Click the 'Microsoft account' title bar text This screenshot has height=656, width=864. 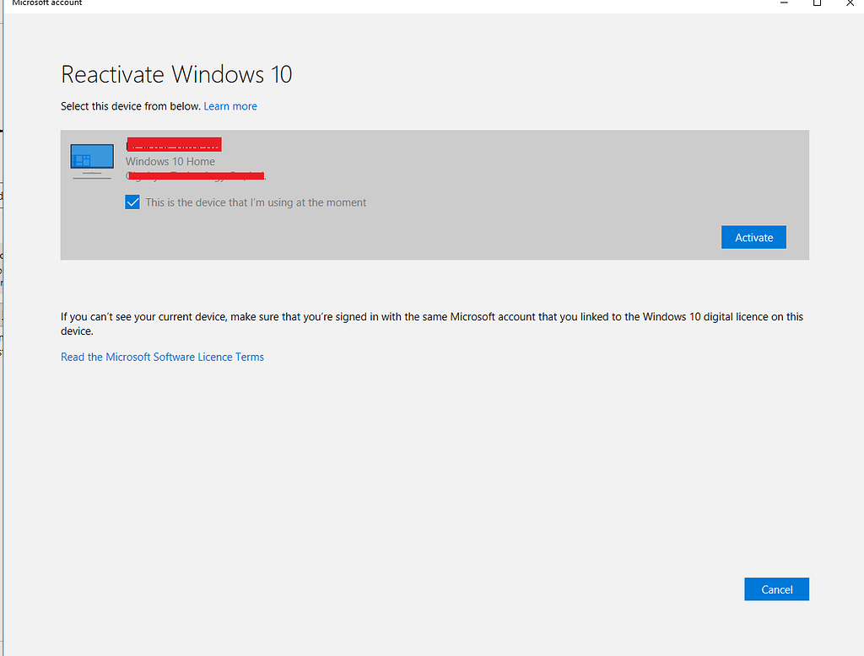pos(47,3)
